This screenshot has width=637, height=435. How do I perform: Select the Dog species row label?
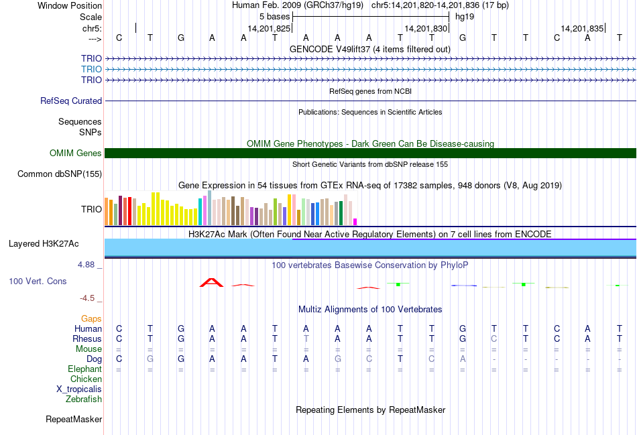point(94,359)
